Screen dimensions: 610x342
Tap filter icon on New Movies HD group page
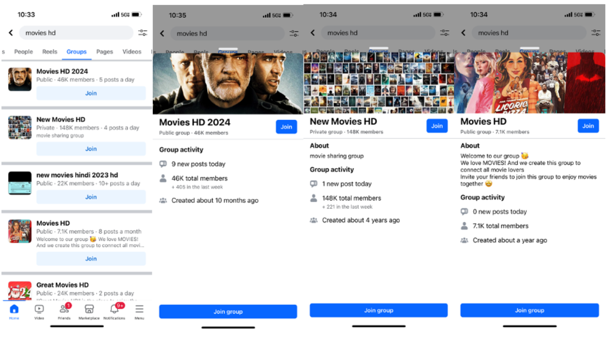pyautogui.click(x=444, y=33)
